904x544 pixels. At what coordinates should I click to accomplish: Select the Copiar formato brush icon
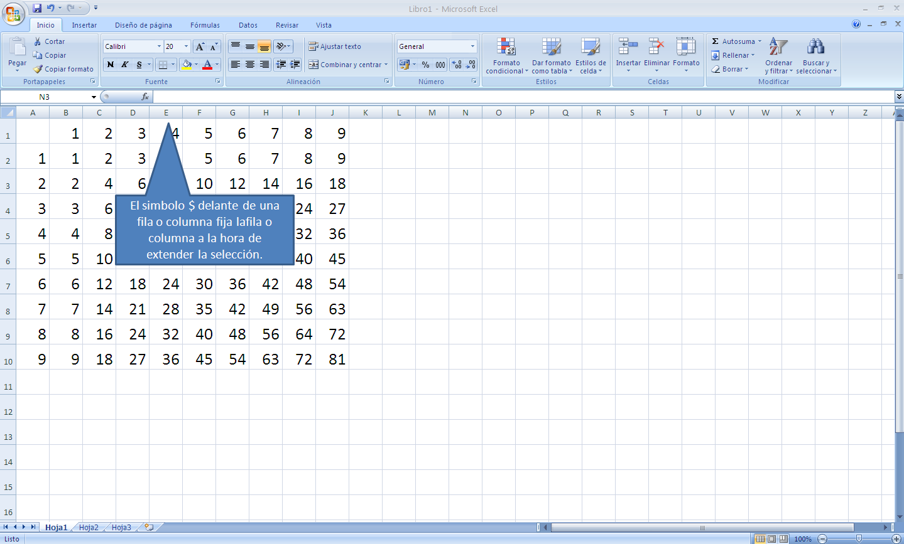(39, 69)
